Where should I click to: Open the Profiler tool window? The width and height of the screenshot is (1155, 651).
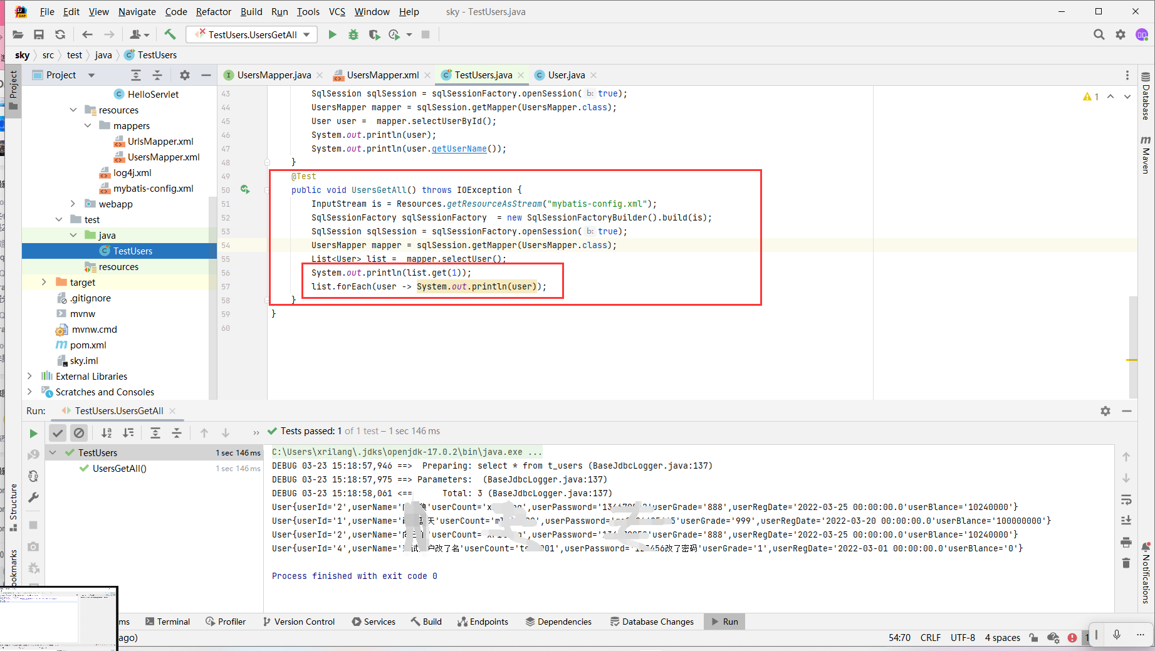pyautogui.click(x=226, y=622)
